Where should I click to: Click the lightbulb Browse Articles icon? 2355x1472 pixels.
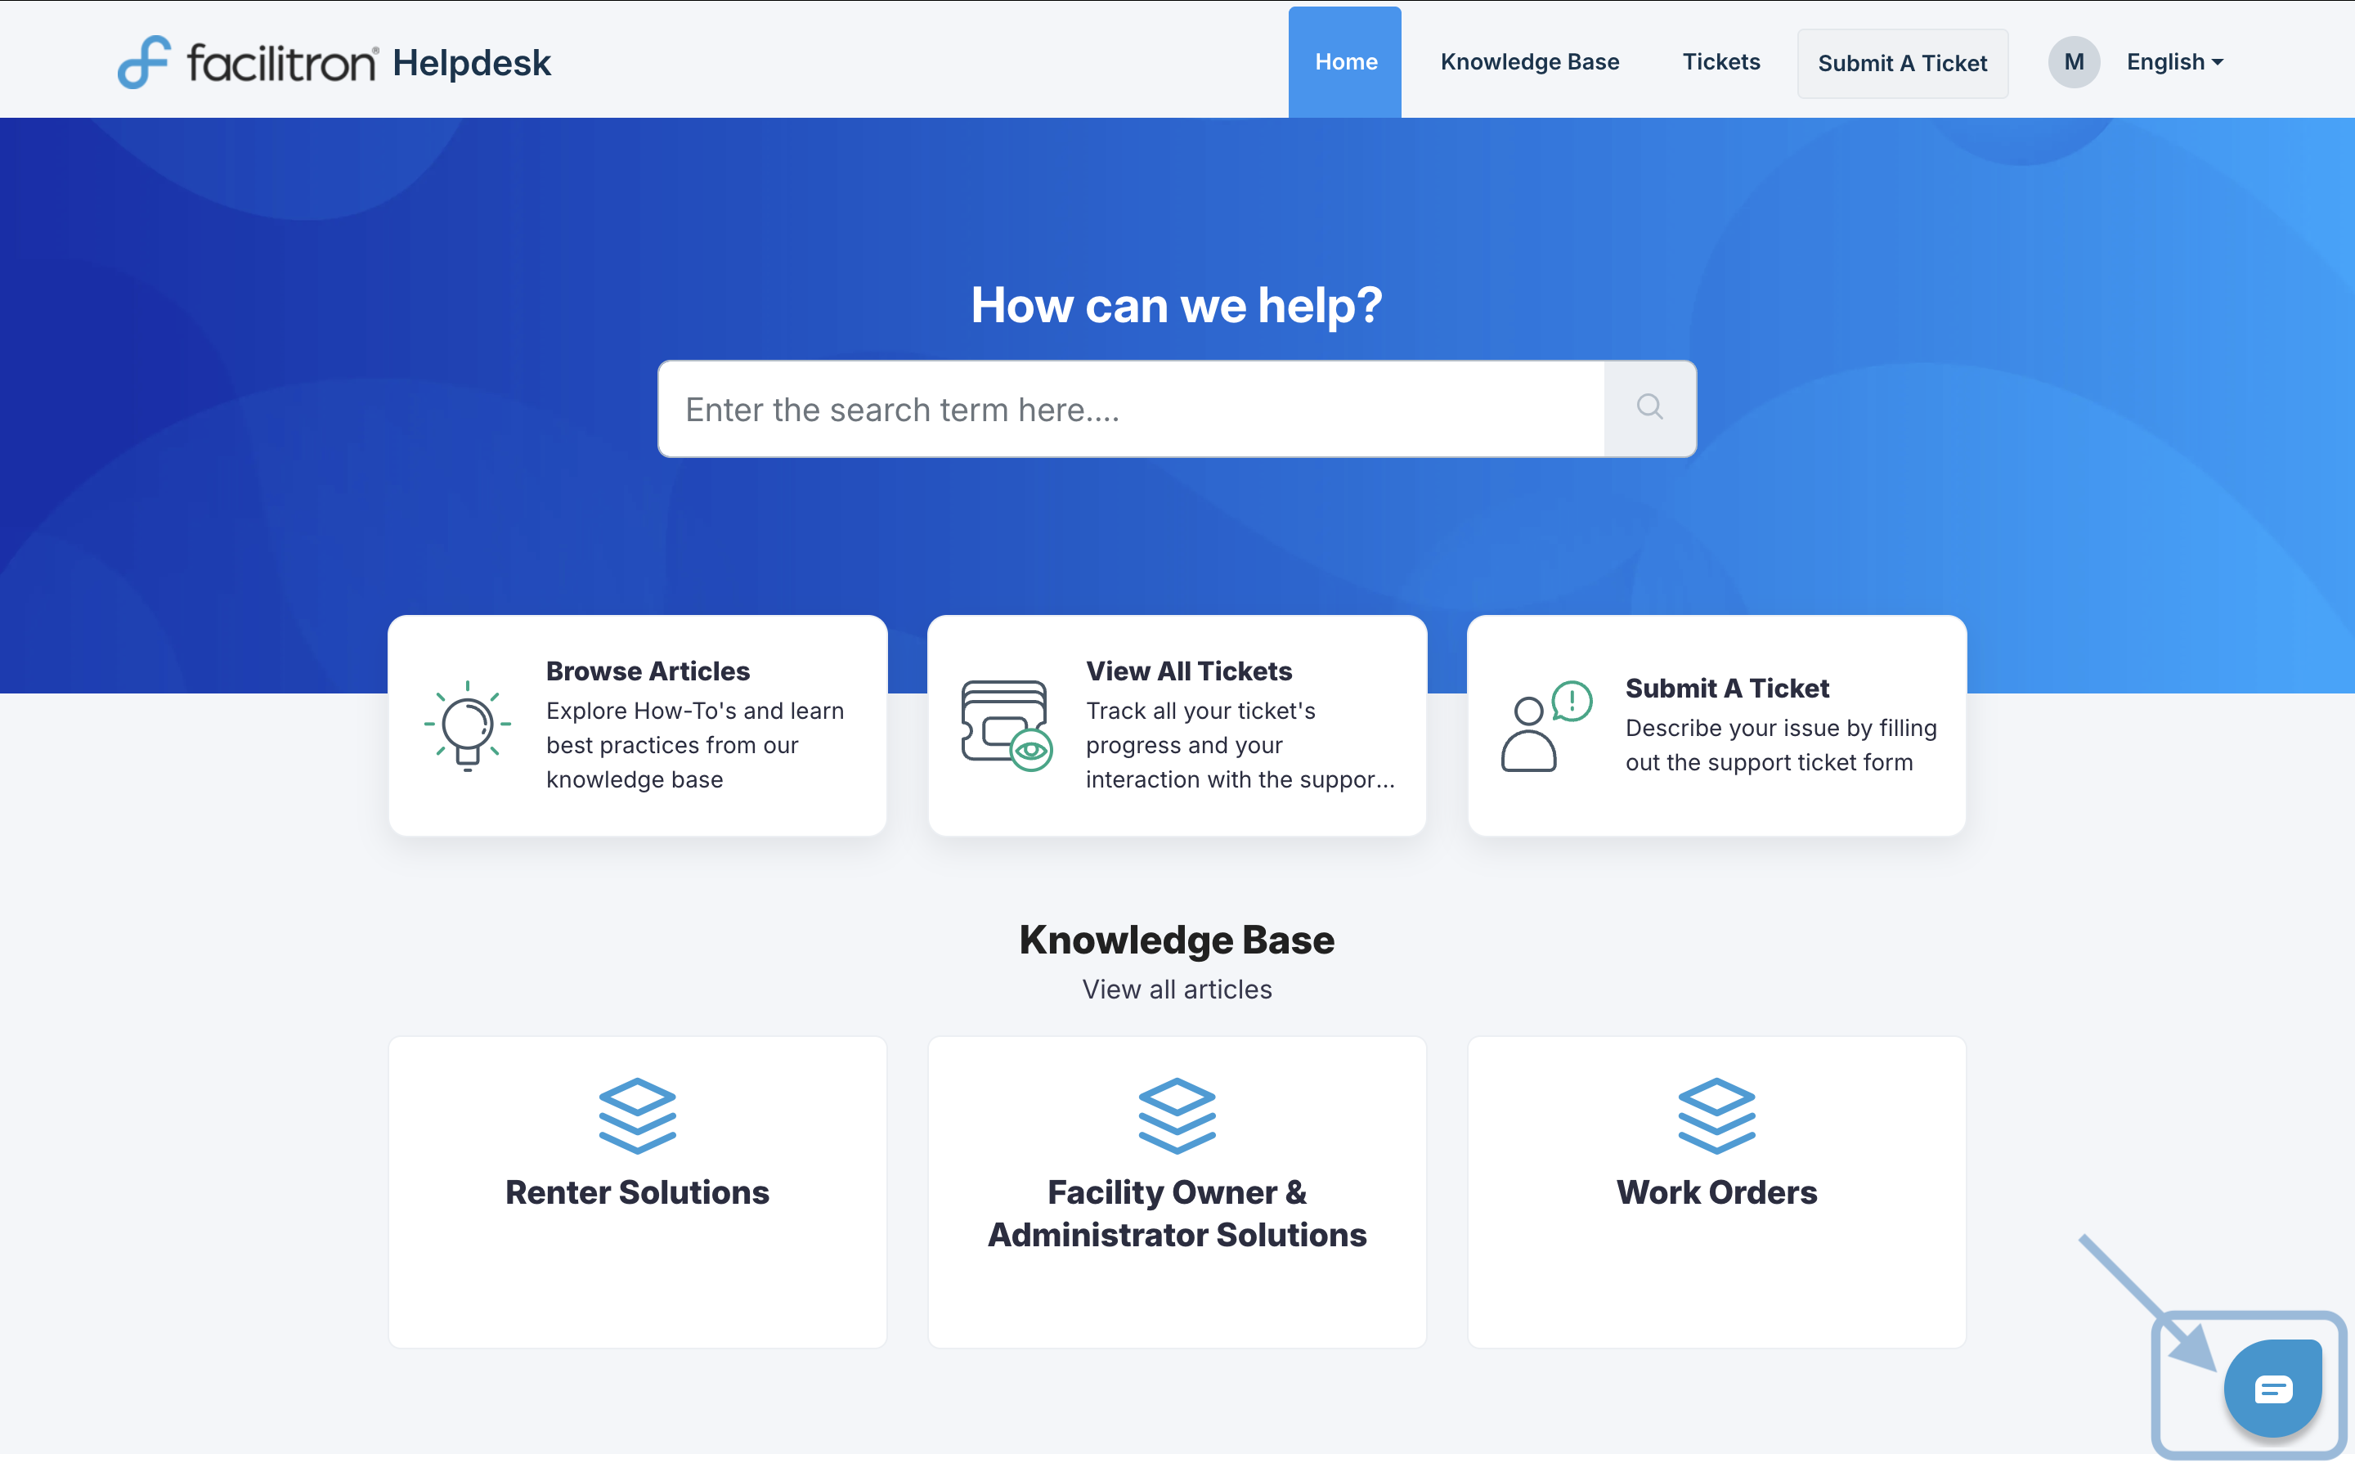tap(467, 725)
